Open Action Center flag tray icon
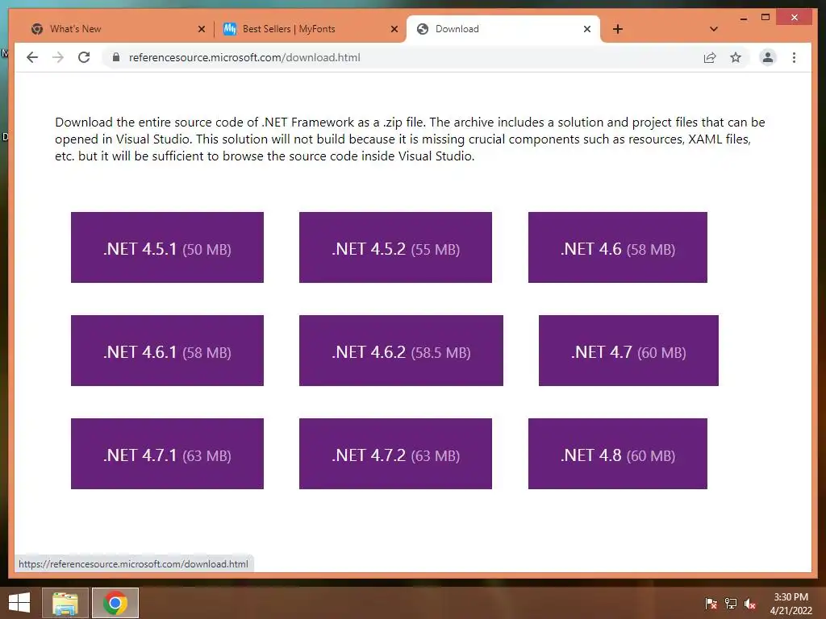The height and width of the screenshot is (619, 826). (711, 604)
